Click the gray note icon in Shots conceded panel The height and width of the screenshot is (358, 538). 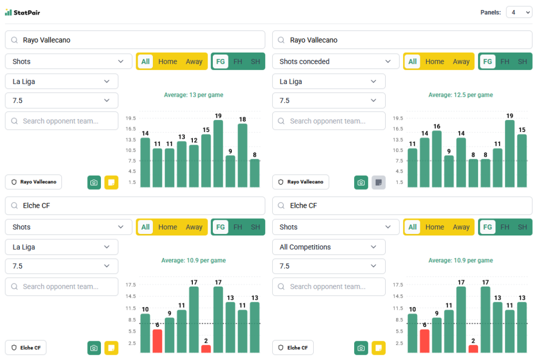(378, 182)
